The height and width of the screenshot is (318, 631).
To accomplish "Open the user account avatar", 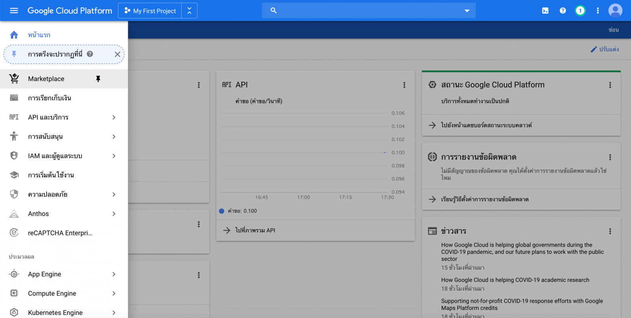I will (x=615, y=11).
